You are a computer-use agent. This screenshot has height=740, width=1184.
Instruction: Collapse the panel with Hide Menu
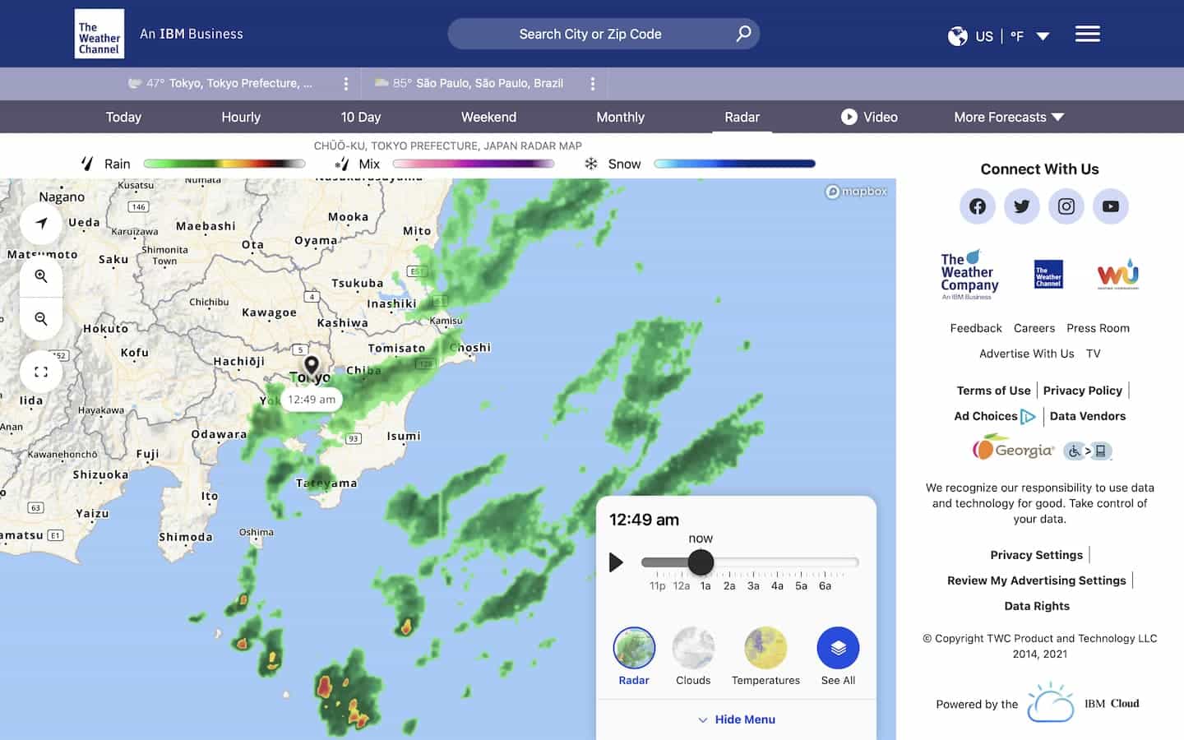(x=737, y=719)
